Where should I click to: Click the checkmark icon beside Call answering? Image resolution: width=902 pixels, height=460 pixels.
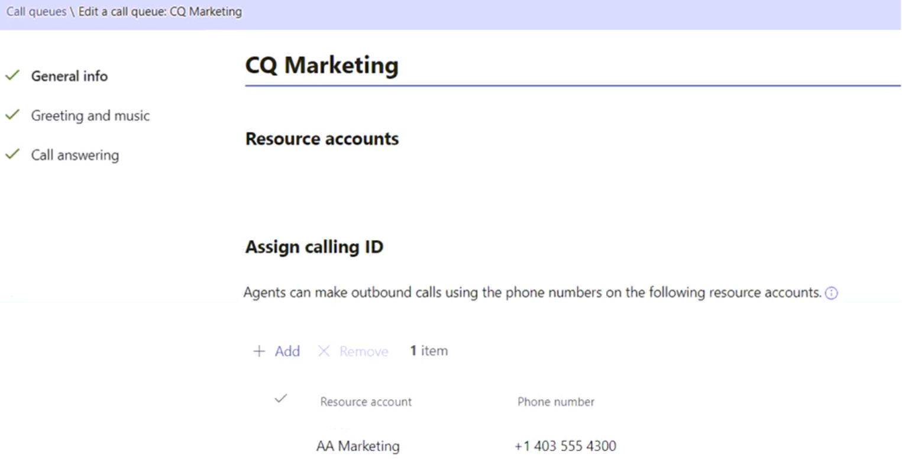click(x=12, y=155)
